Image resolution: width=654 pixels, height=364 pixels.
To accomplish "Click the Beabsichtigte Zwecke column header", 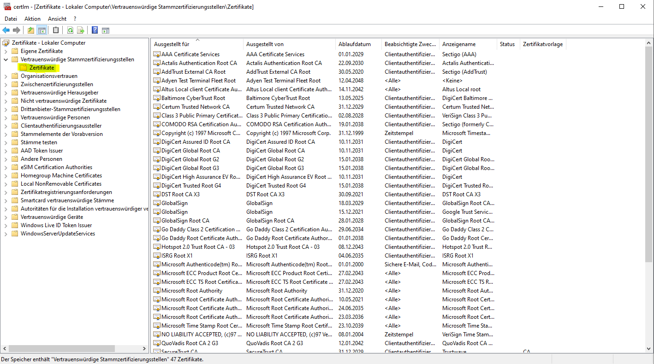I will click(x=410, y=44).
